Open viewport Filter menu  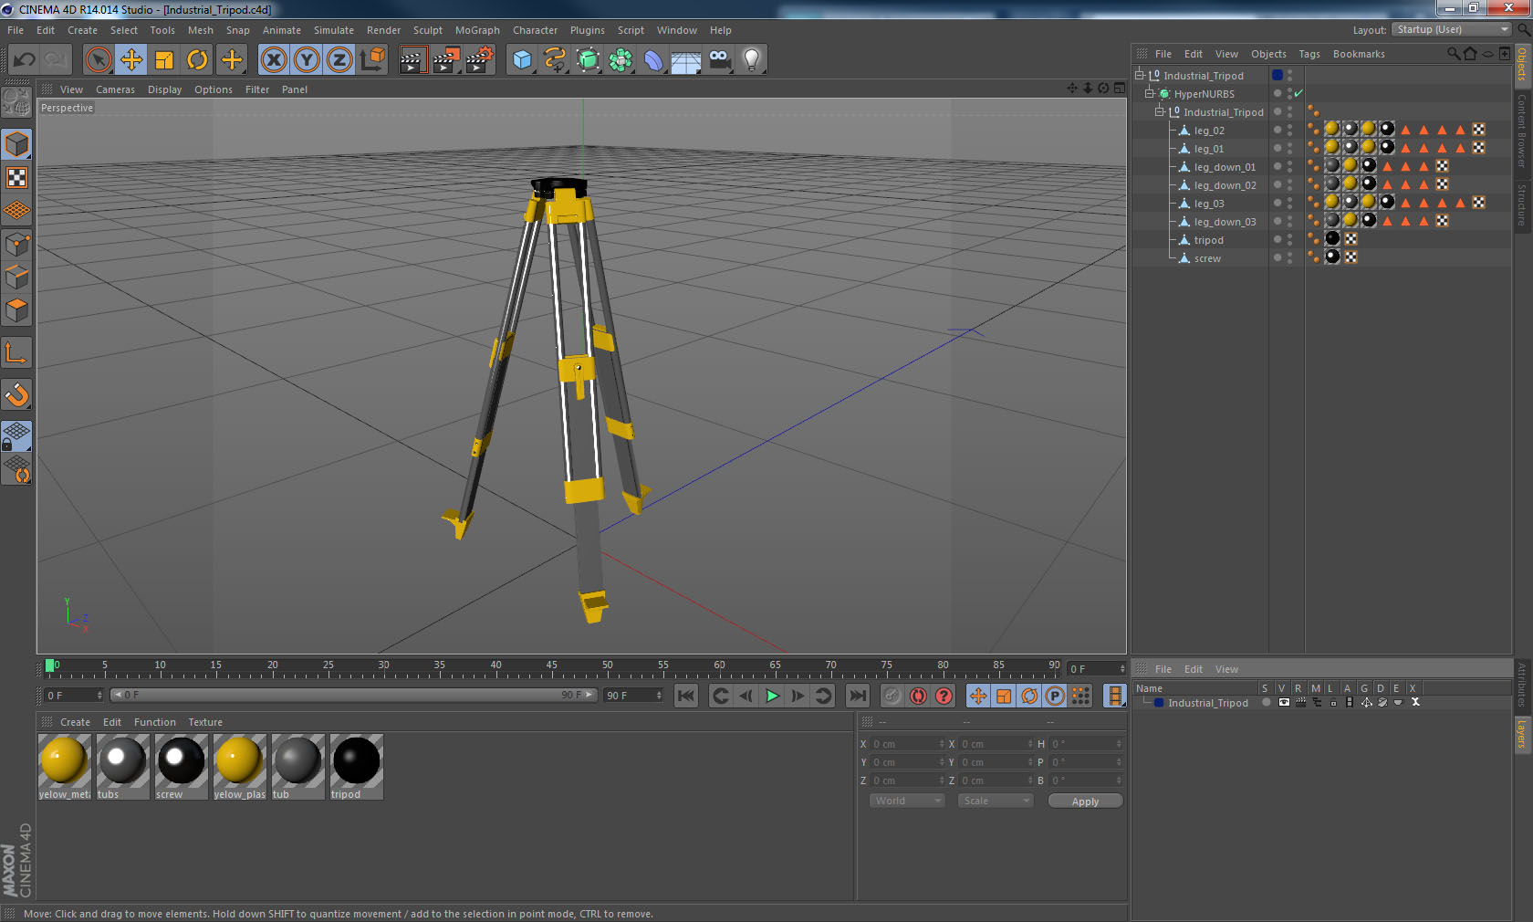click(x=257, y=89)
